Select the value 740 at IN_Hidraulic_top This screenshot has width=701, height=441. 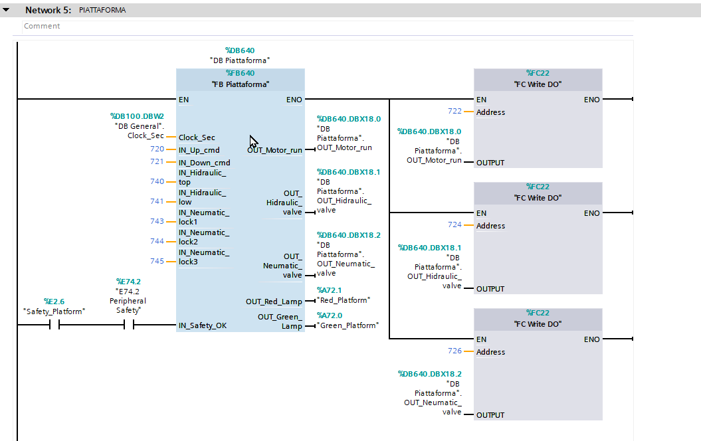pyautogui.click(x=157, y=181)
